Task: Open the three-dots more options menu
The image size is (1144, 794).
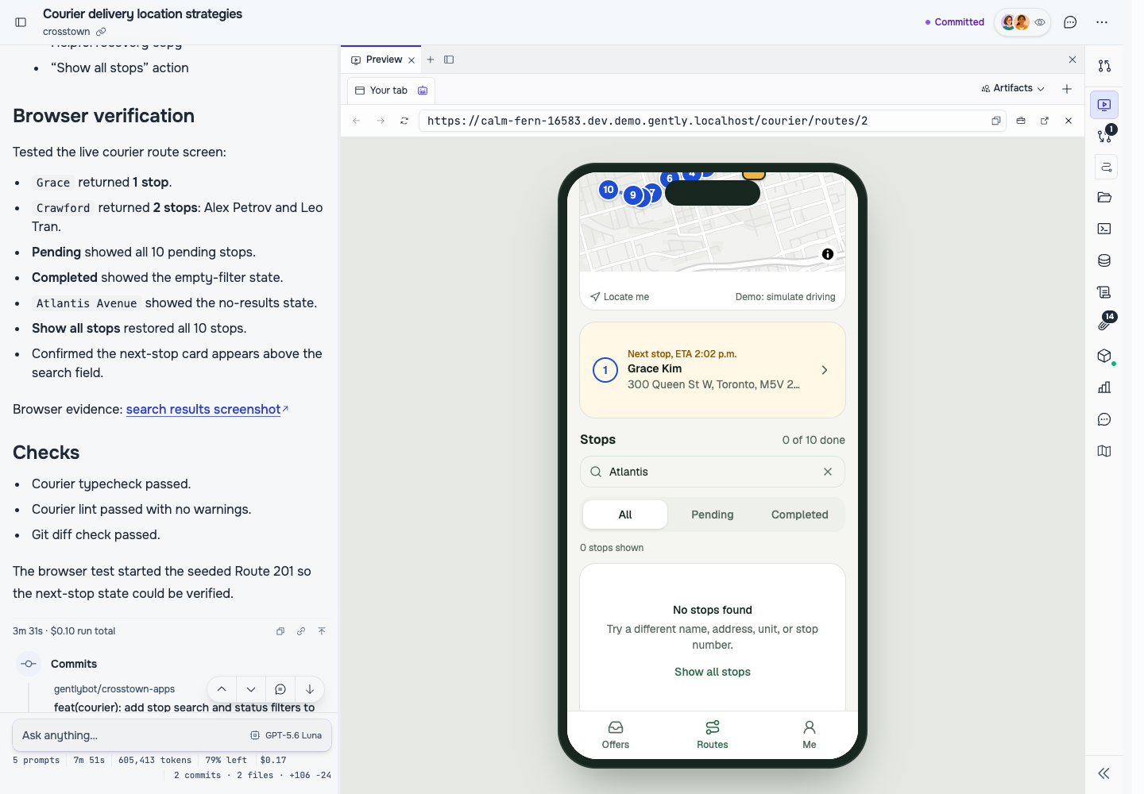Action: coord(1102,22)
